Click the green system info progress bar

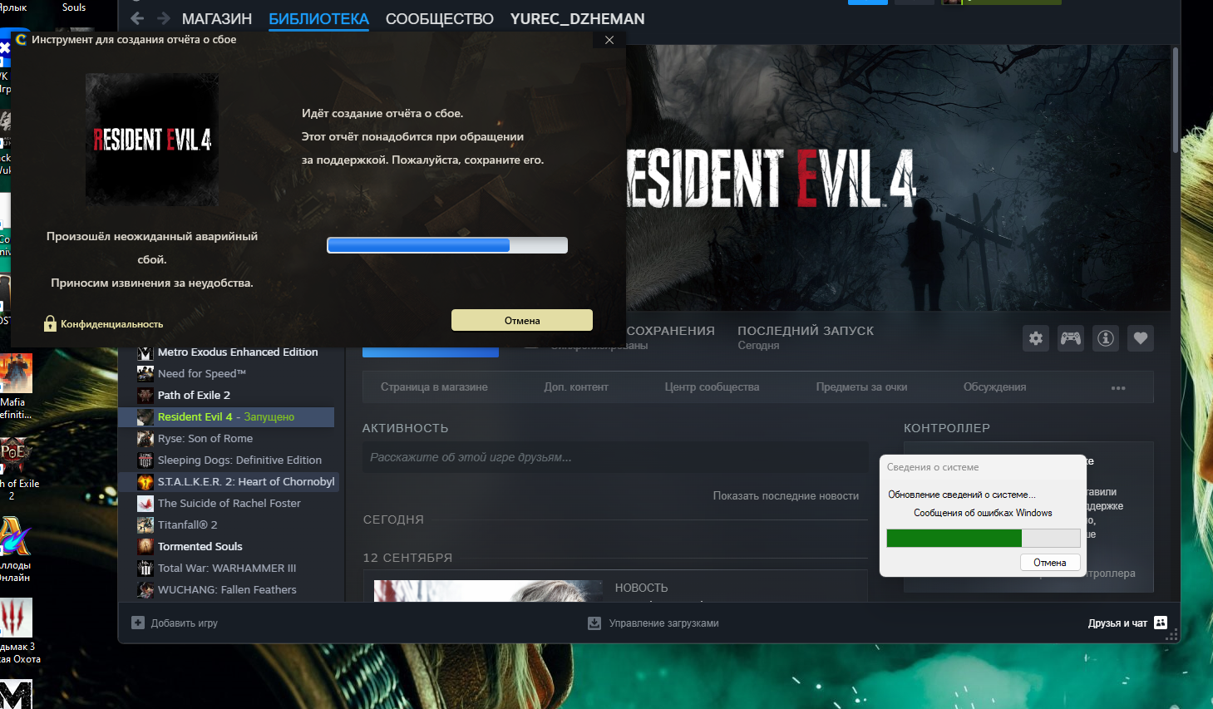984,538
